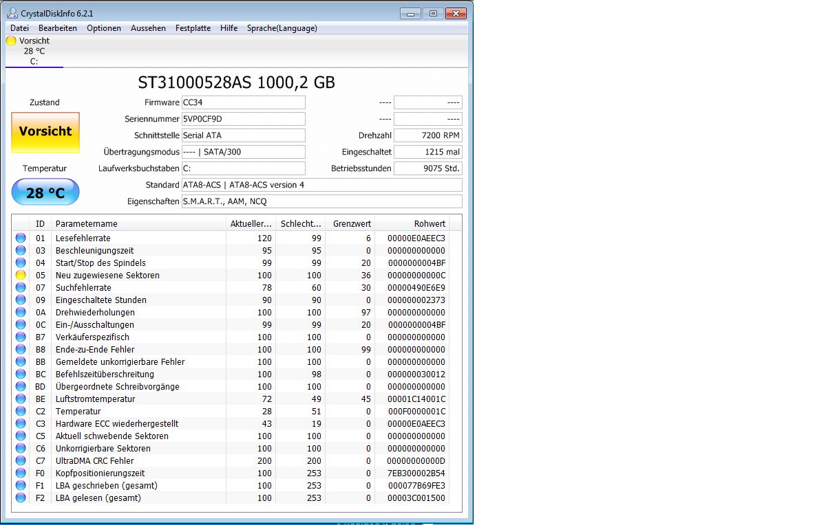Image resolution: width=826 pixels, height=525 pixels.
Task: Click the 28 °C temperature button
Action: (45, 192)
